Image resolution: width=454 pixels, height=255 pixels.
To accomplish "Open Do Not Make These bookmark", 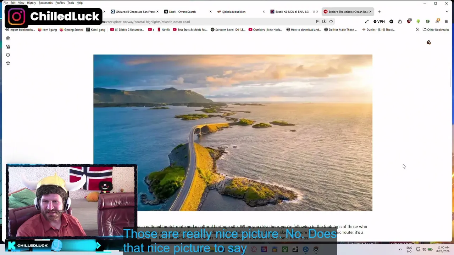I will click(x=340, y=30).
